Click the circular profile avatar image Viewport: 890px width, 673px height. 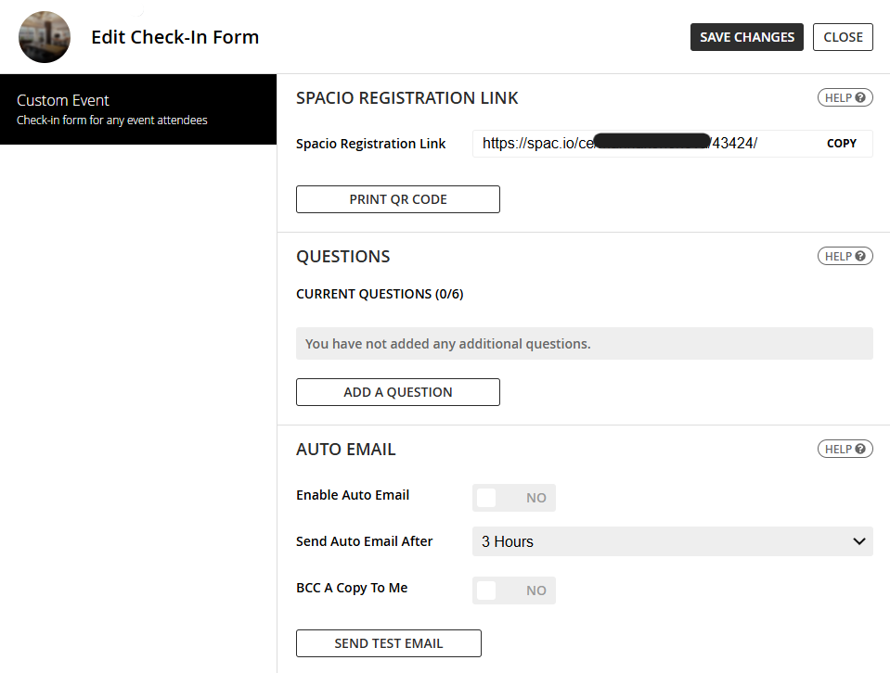click(x=44, y=37)
